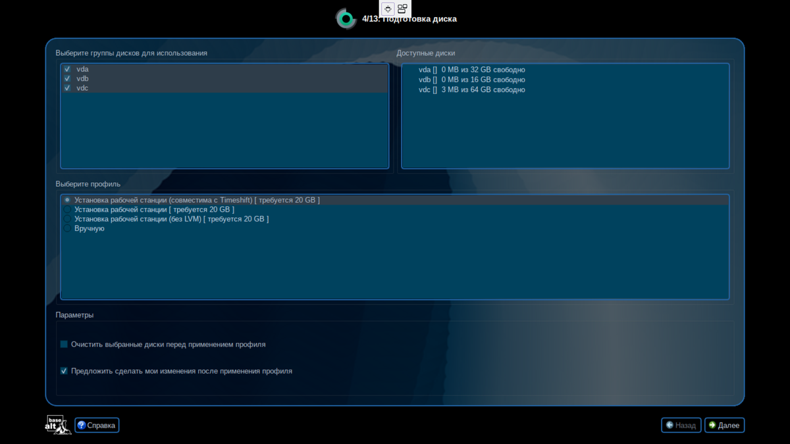Open help via the Справка button
790x444 pixels.
point(96,425)
